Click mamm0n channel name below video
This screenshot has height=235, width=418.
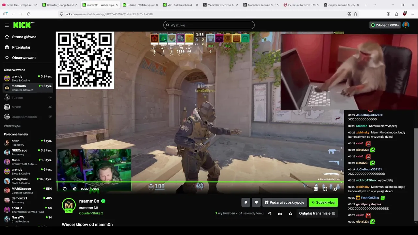tap(89, 201)
